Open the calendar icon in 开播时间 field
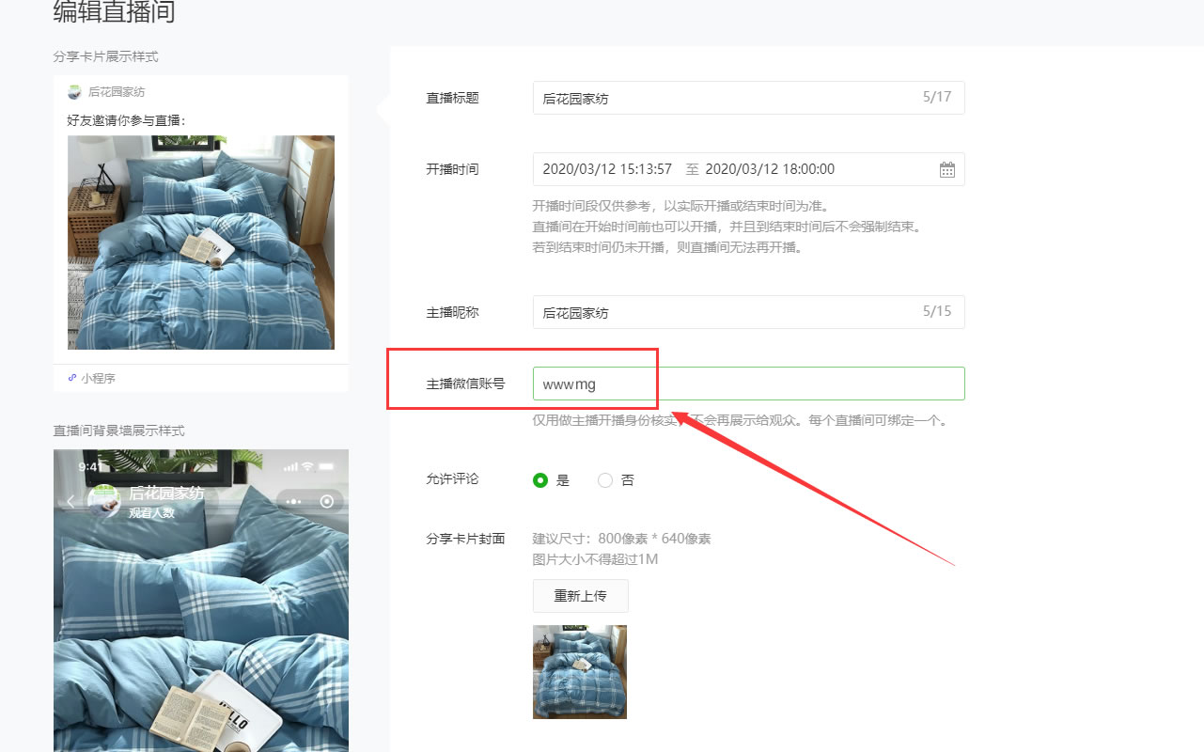Viewport: 1204px width, 752px height. (x=946, y=169)
